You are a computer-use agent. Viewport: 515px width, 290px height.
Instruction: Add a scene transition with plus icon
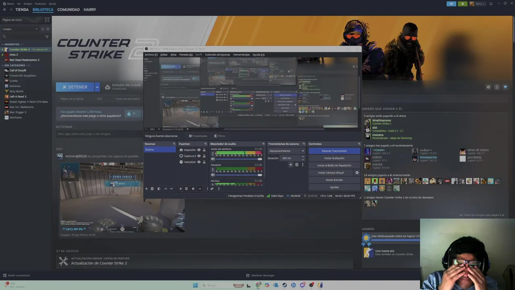[x=290, y=164]
